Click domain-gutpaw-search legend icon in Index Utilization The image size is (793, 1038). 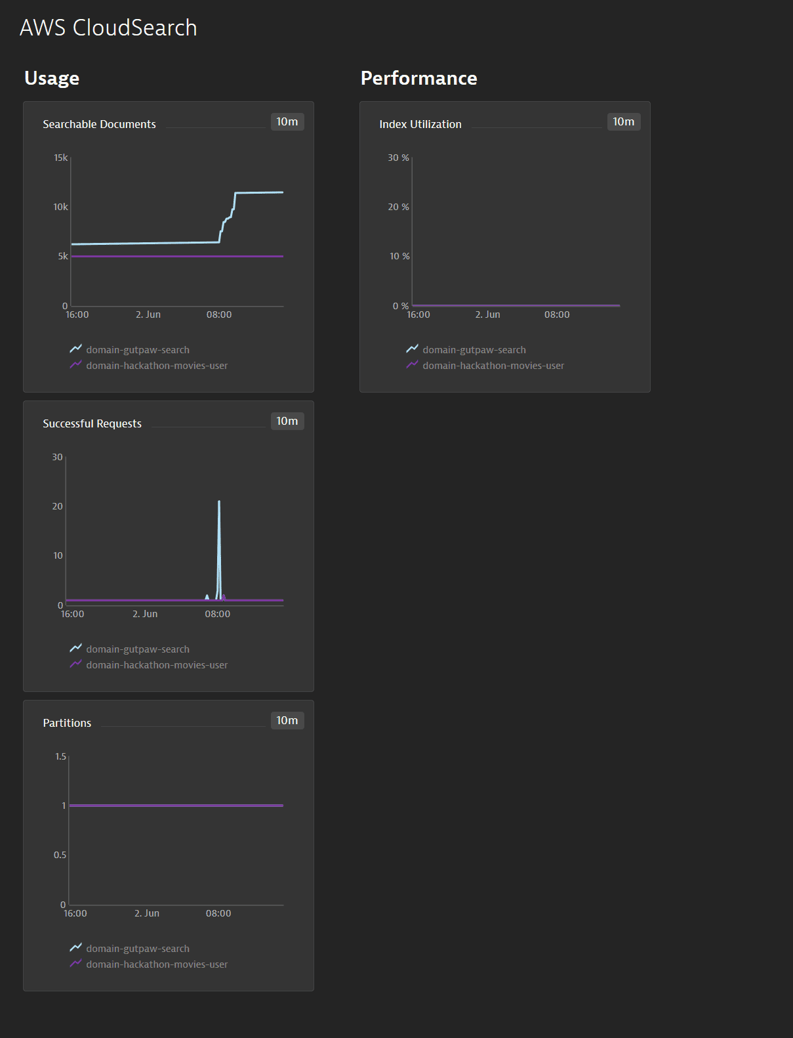click(413, 349)
